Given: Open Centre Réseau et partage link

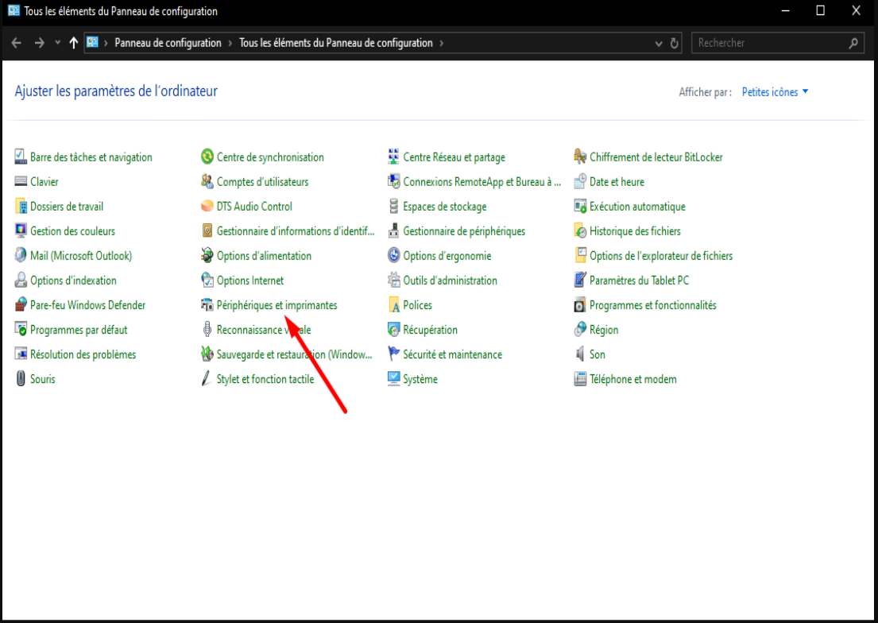Looking at the screenshot, I should (x=454, y=157).
